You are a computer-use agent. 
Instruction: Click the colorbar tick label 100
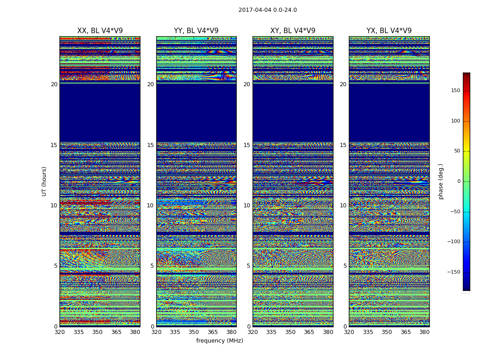point(456,121)
